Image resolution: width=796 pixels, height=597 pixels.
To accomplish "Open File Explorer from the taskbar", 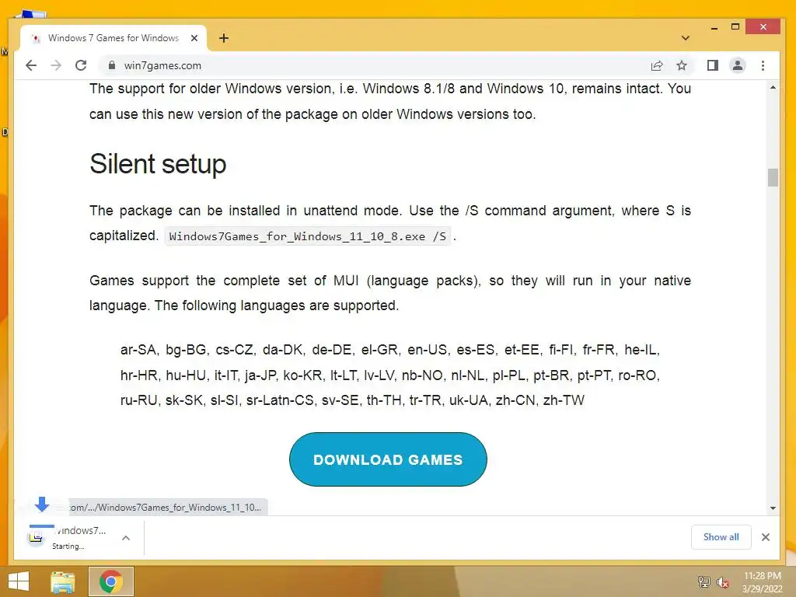I will point(63,581).
